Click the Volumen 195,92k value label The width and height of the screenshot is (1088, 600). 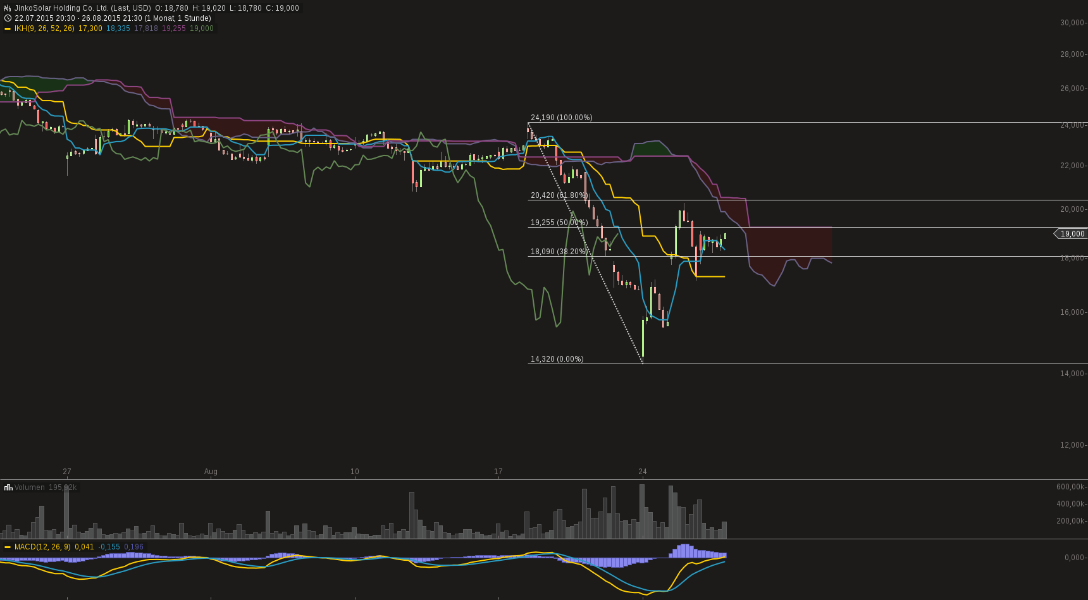click(63, 487)
